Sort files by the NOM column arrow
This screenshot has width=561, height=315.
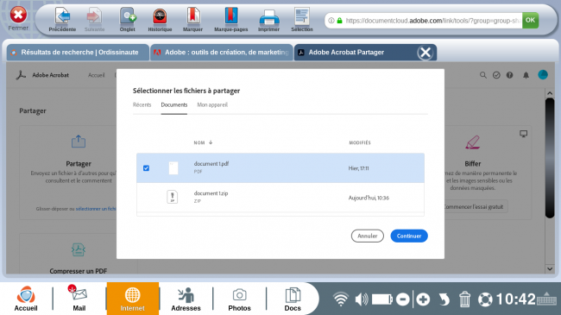click(211, 142)
